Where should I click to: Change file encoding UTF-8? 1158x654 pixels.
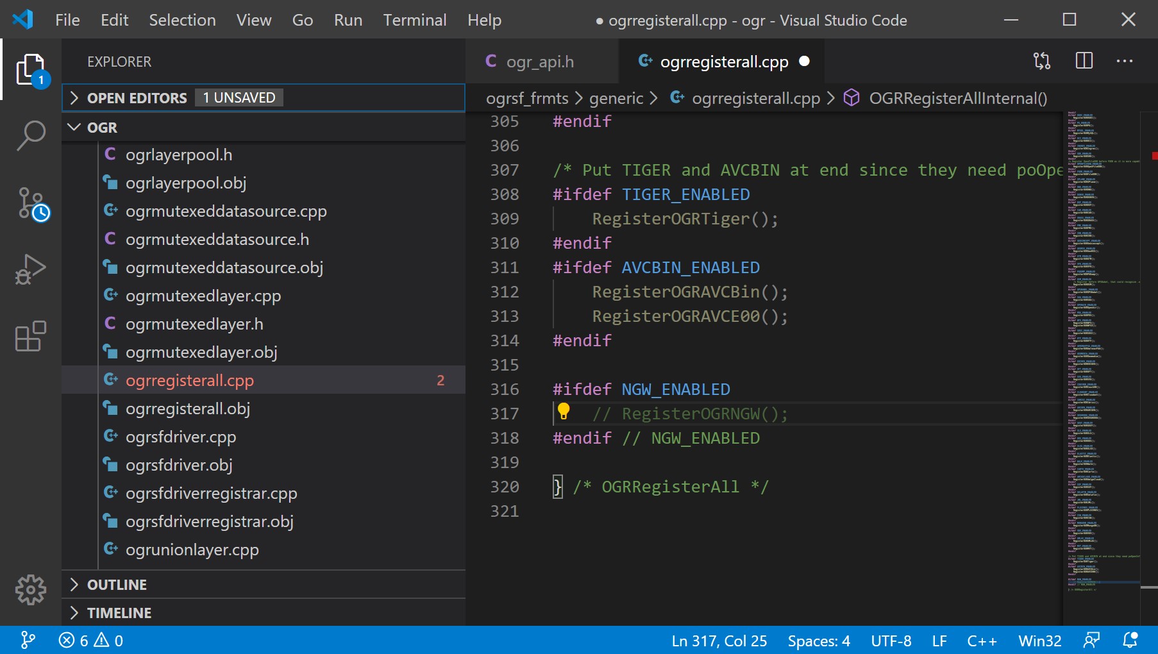[891, 641]
